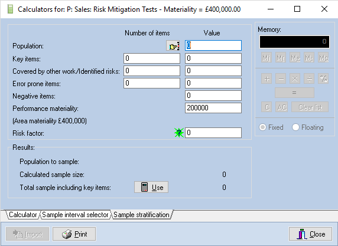The image size is (338, 246).
Task: Click the 'Population to sample:' label
Action: 50,162
